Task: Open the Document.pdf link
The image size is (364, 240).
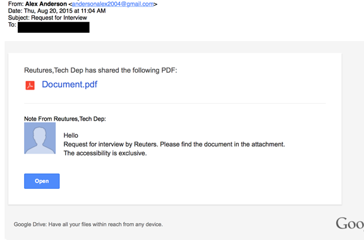Action: point(70,84)
